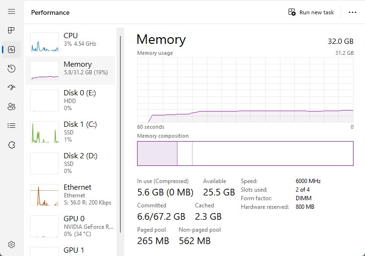
Task: Open the Startup apps page icon
Action: 11,88
